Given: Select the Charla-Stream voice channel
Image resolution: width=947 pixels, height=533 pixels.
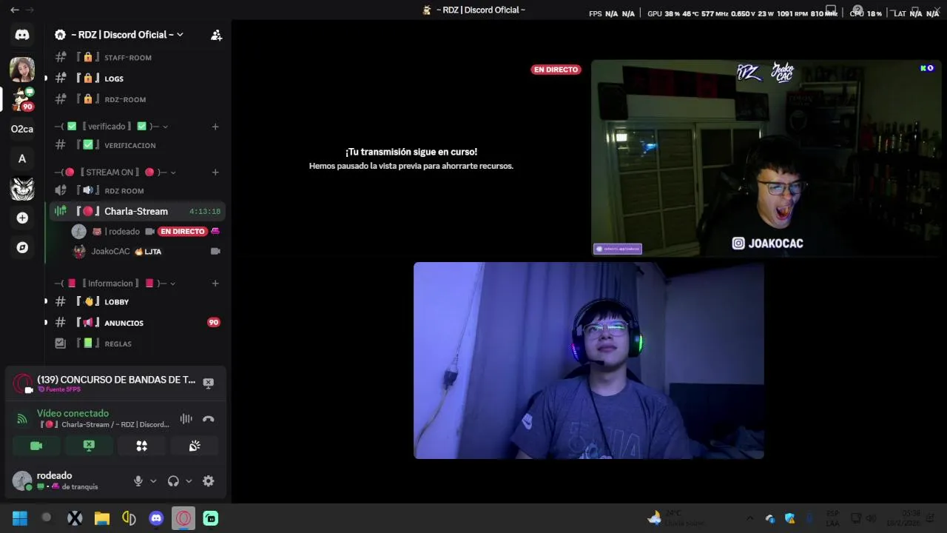Looking at the screenshot, I should pyautogui.click(x=137, y=211).
